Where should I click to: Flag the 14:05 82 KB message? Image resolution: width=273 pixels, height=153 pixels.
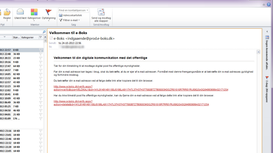coord(41,74)
